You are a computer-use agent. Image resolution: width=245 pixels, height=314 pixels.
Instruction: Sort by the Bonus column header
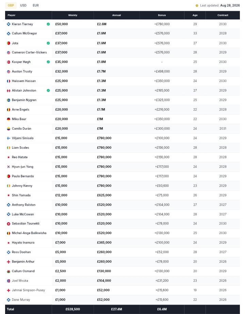pyautogui.click(x=162, y=15)
